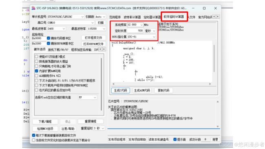The height and width of the screenshot is (149, 265).
Task: Click 检测MCU选项 button
Action: (x=45, y=129)
